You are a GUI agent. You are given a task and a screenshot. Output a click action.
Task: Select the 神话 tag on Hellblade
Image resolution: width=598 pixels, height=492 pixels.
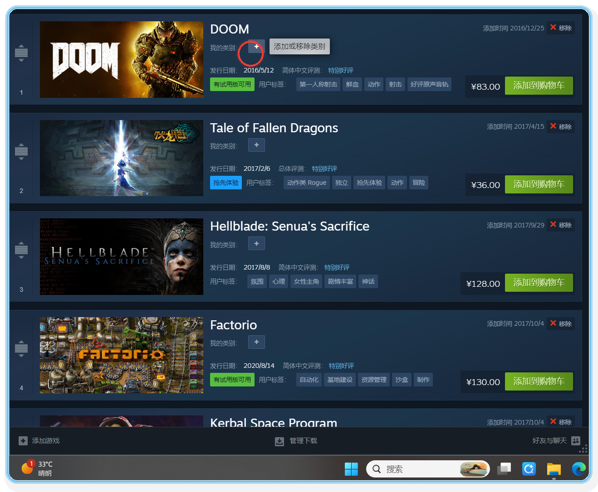click(x=368, y=281)
